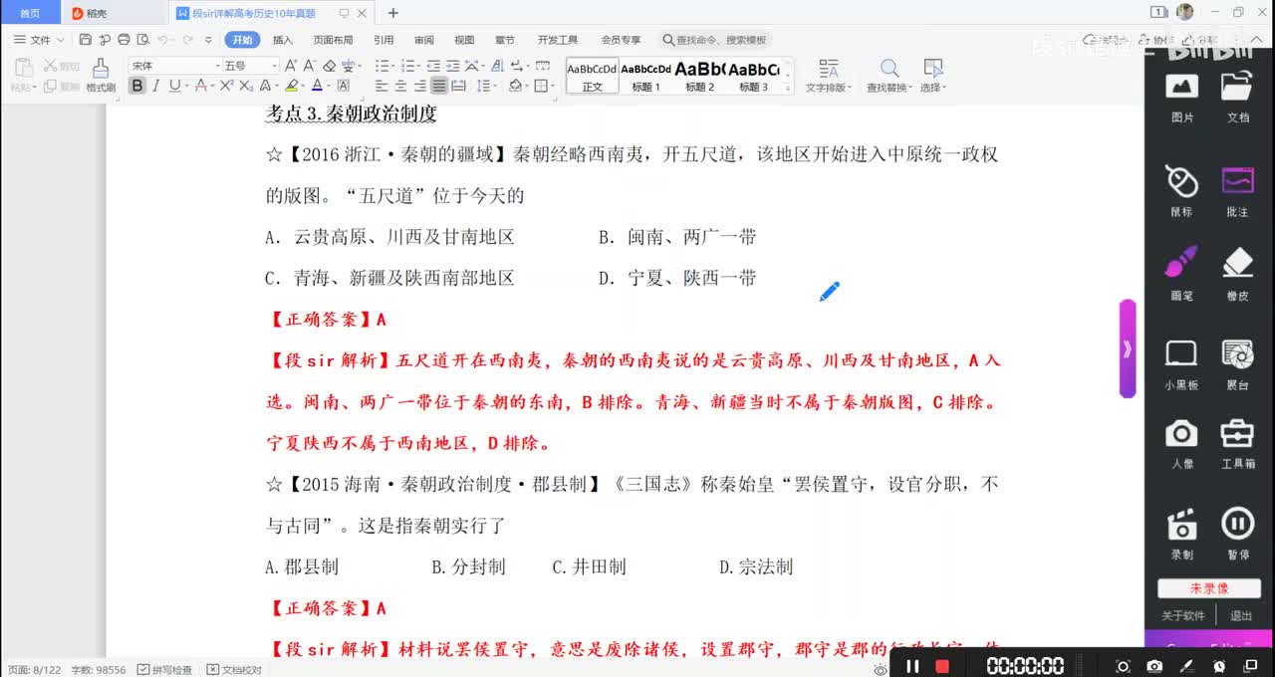The height and width of the screenshot is (677, 1275).
Task: Insert numbered list icon
Action: click(409, 66)
